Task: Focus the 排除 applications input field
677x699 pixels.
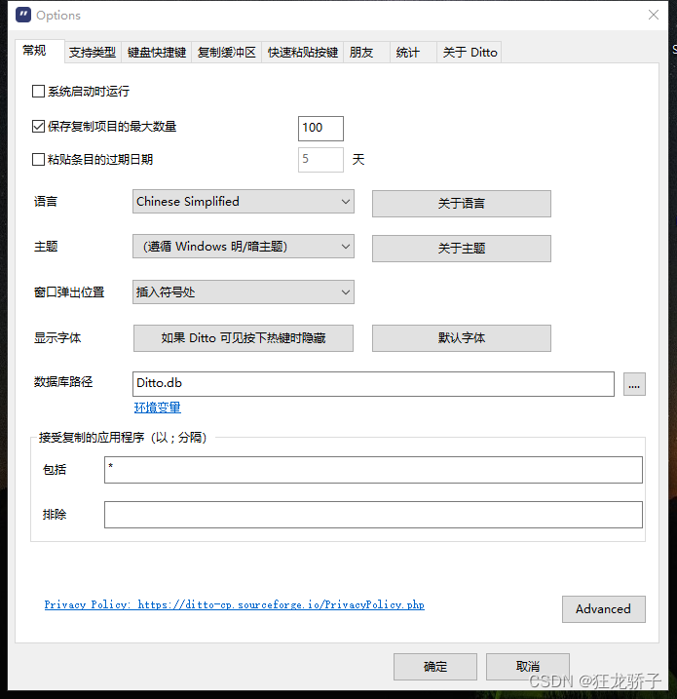Action: [x=373, y=515]
